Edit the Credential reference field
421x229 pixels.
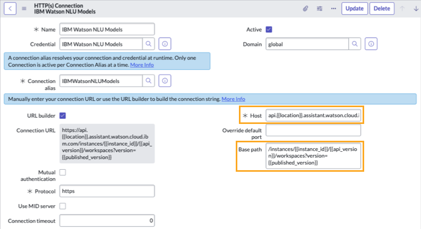pos(101,44)
